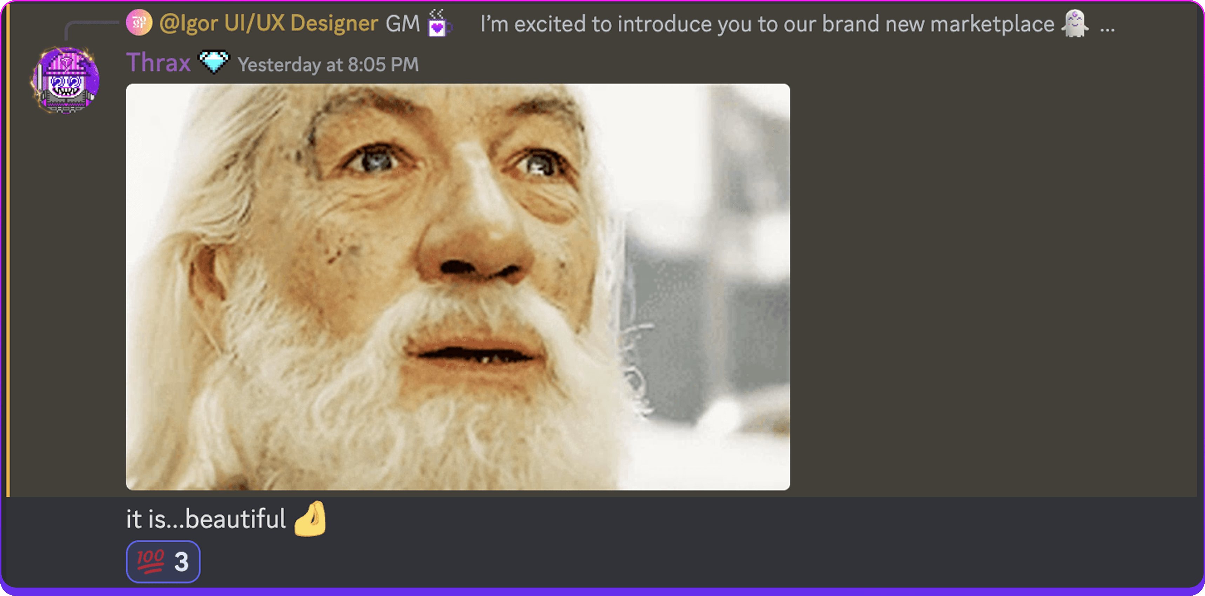The height and width of the screenshot is (596, 1205).
Task: Open the Gandalf GIF attachment
Action: (458, 286)
